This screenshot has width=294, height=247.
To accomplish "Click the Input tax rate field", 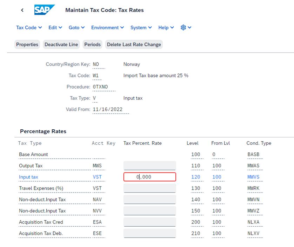I will (x=149, y=177).
